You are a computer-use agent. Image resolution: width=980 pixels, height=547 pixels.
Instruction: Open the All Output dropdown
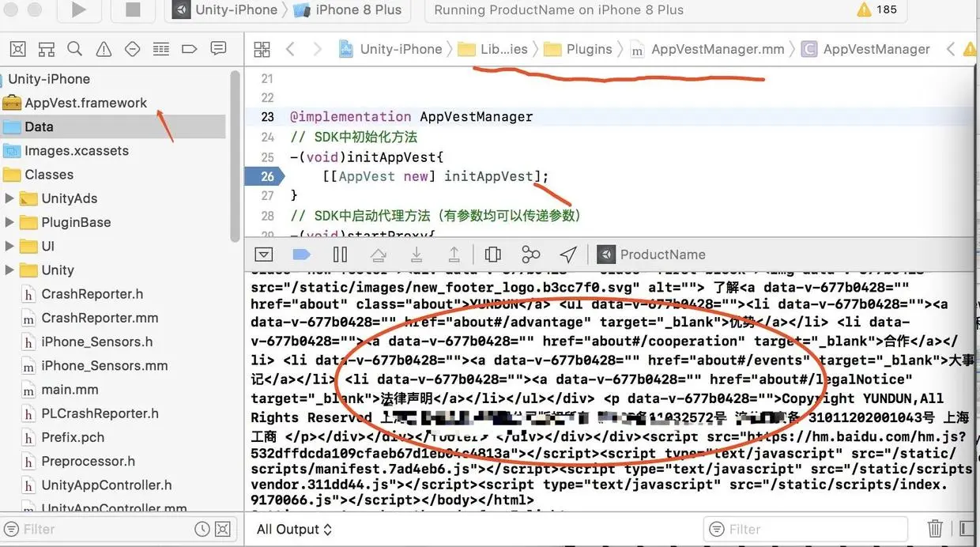[x=294, y=530]
